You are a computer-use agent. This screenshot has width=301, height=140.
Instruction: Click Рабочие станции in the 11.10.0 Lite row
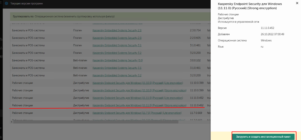[22, 83]
